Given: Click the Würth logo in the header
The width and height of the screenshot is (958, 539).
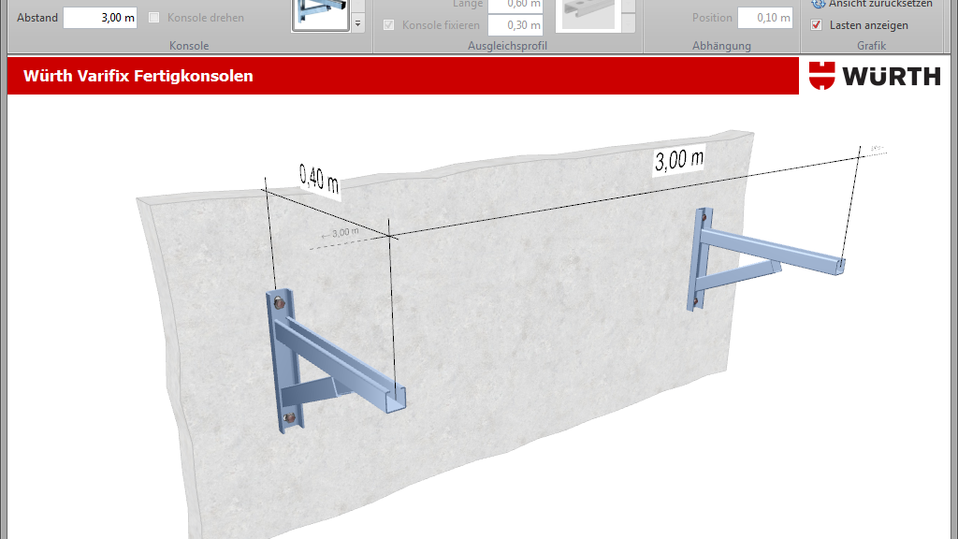Looking at the screenshot, I should [x=875, y=76].
